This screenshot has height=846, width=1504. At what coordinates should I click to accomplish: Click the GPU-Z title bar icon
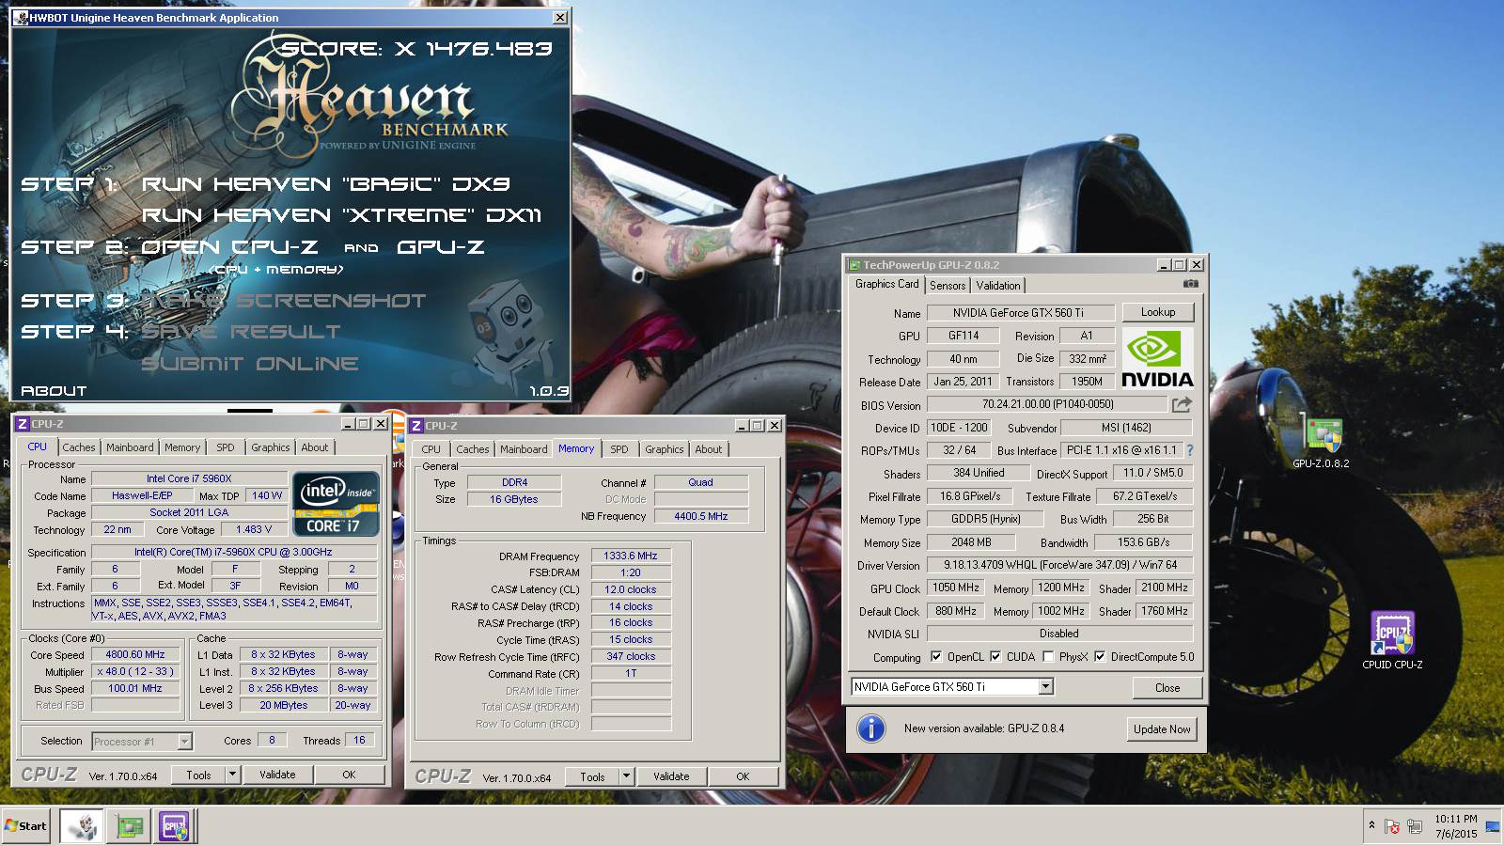[x=854, y=265]
